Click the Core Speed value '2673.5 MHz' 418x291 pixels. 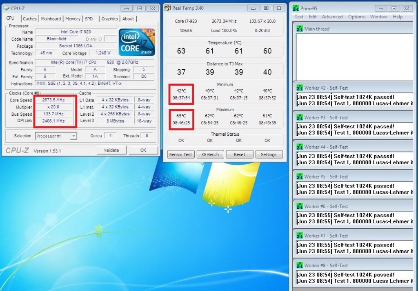[53, 100]
